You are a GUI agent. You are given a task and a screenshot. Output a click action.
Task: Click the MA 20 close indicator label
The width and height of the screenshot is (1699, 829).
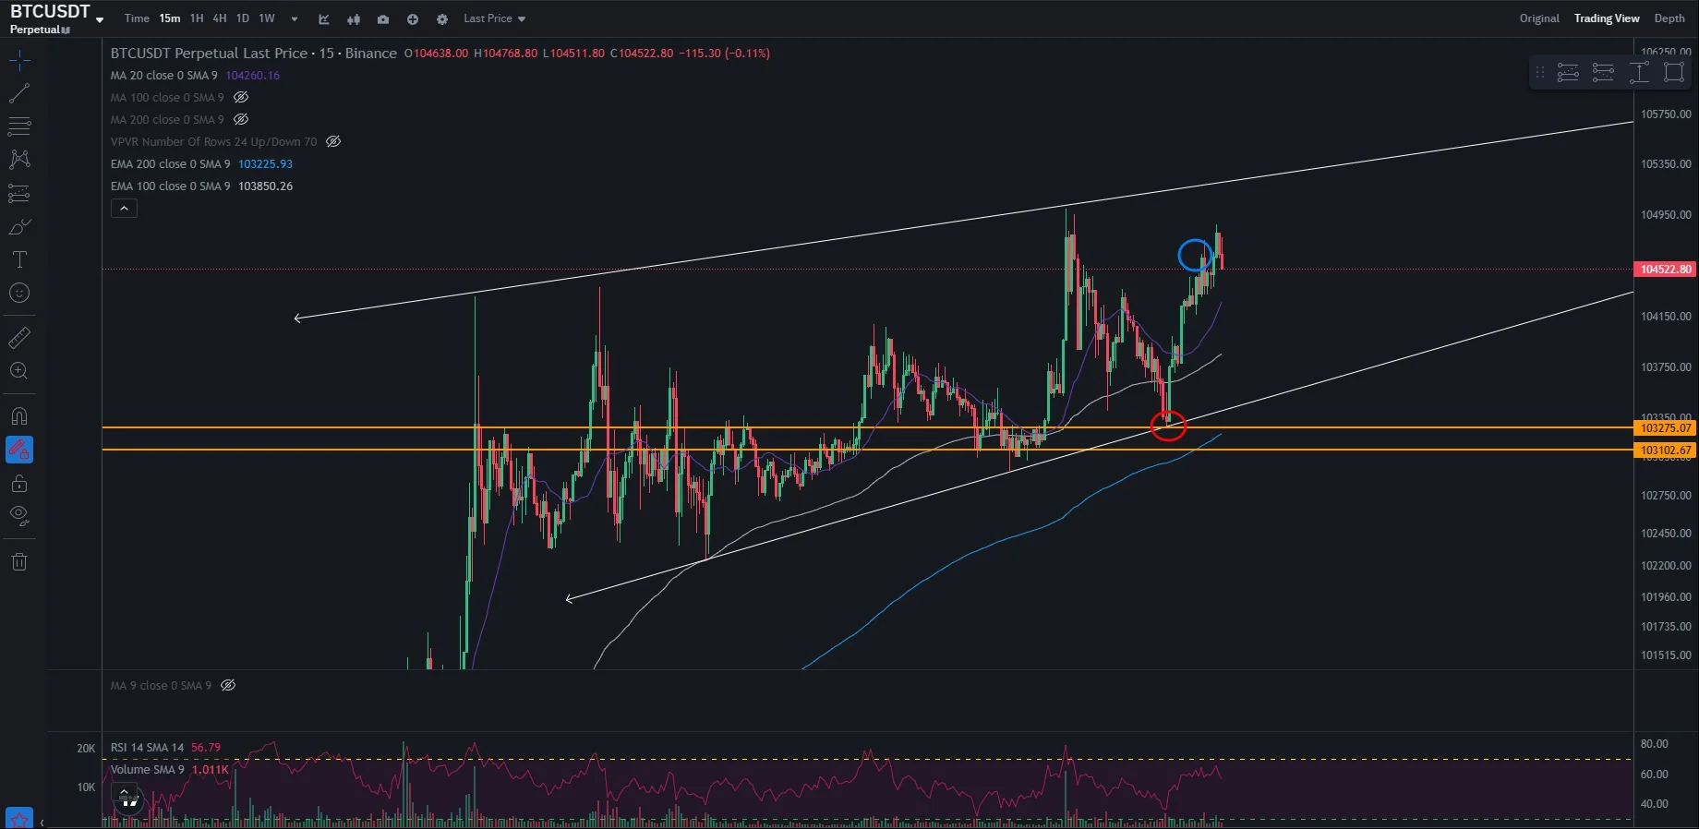[x=164, y=76]
